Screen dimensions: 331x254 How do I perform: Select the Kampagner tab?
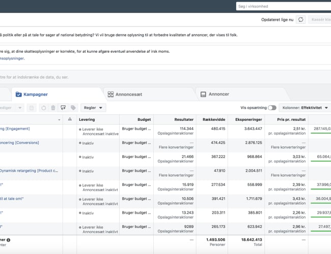point(35,94)
